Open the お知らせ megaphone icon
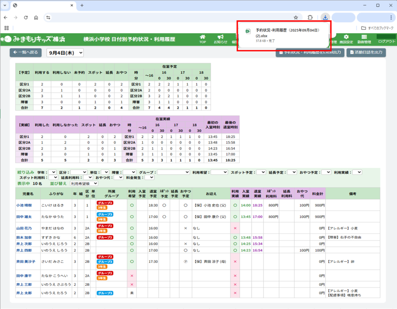 click(x=220, y=39)
